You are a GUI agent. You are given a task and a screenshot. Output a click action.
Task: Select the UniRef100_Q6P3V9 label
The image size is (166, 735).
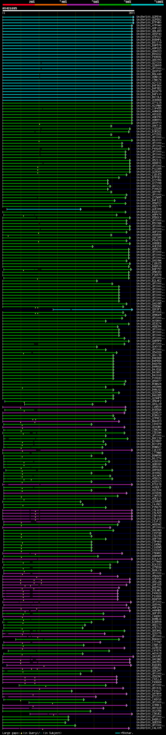pos(149,232)
